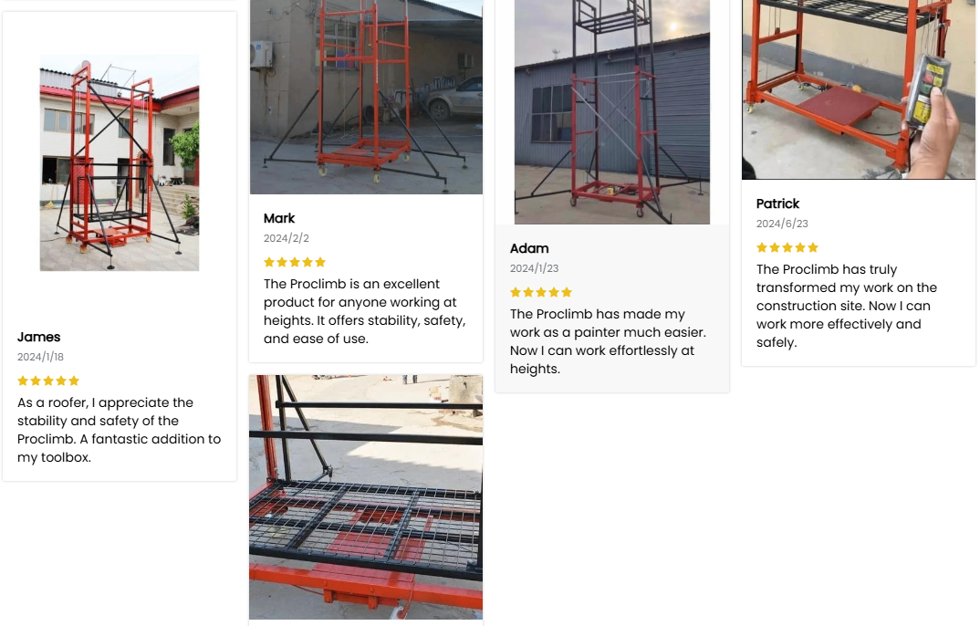Click reviewer name Mark

click(x=279, y=218)
